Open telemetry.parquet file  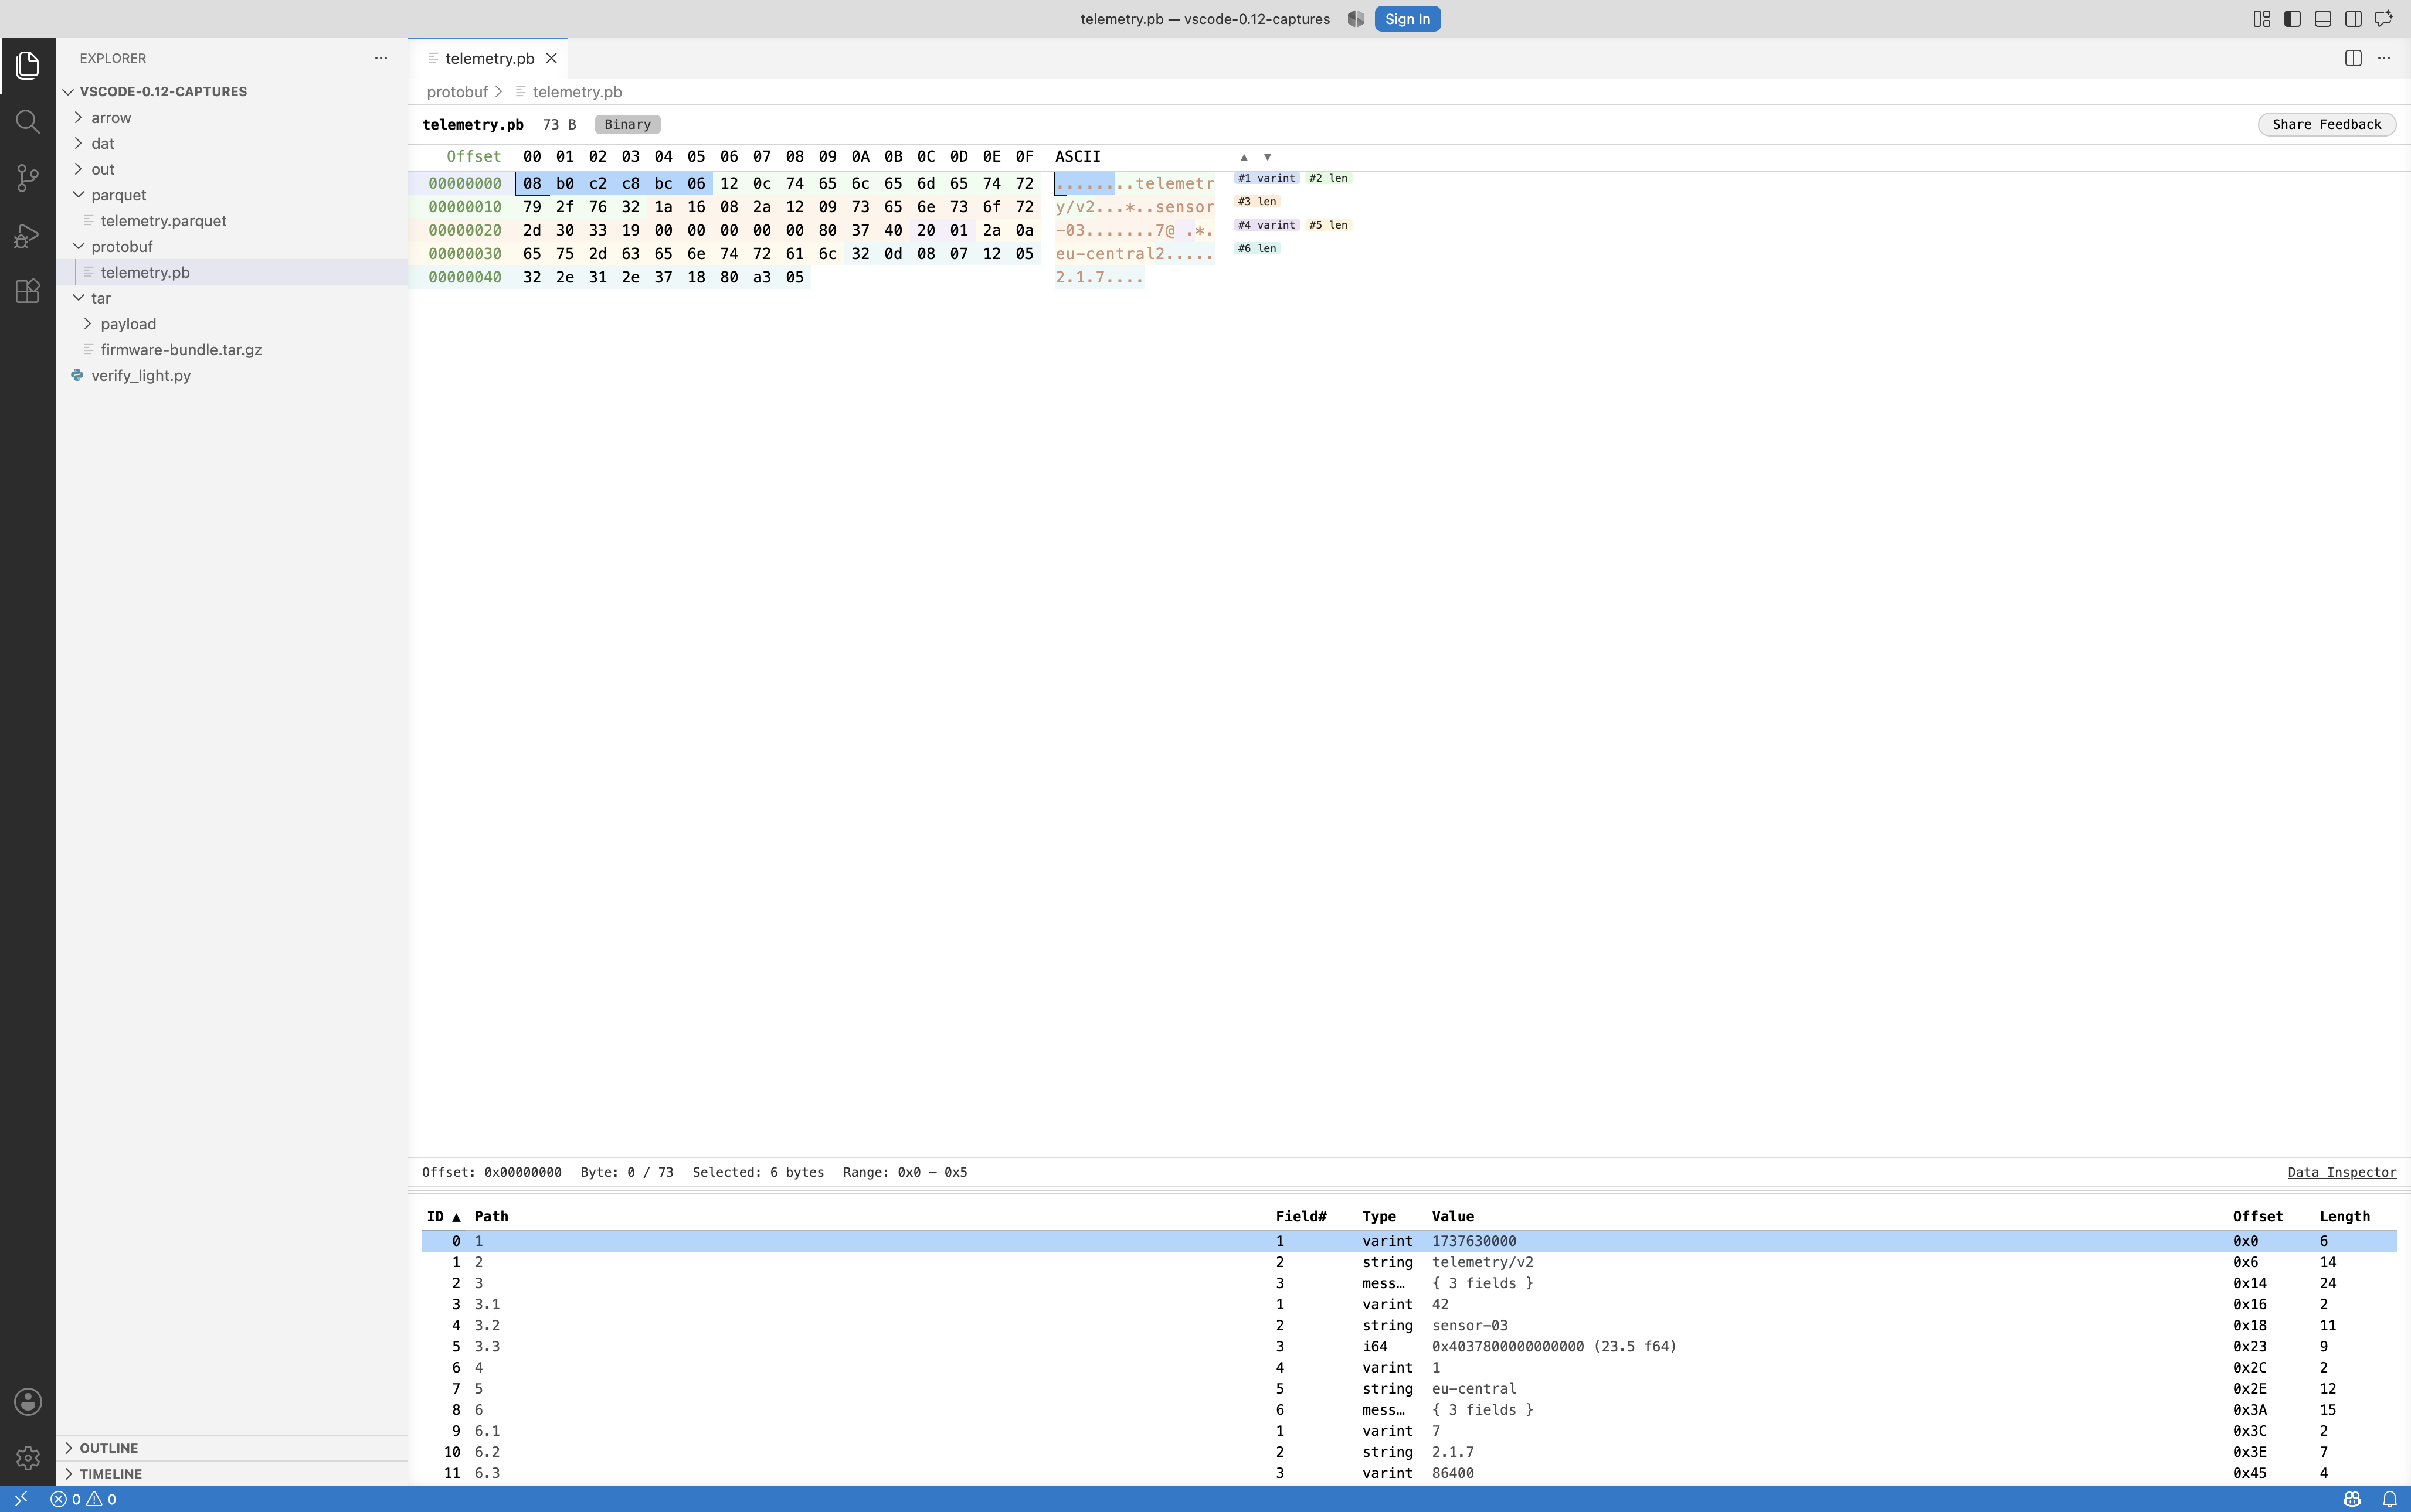click(232, 221)
